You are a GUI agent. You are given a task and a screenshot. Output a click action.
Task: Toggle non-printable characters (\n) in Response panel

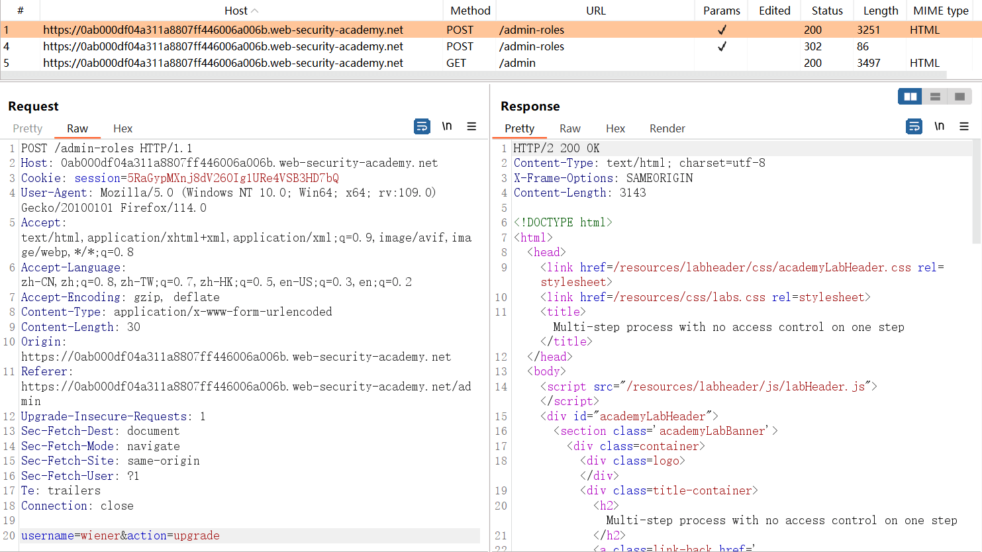pyautogui.click(x=939, y=126)
